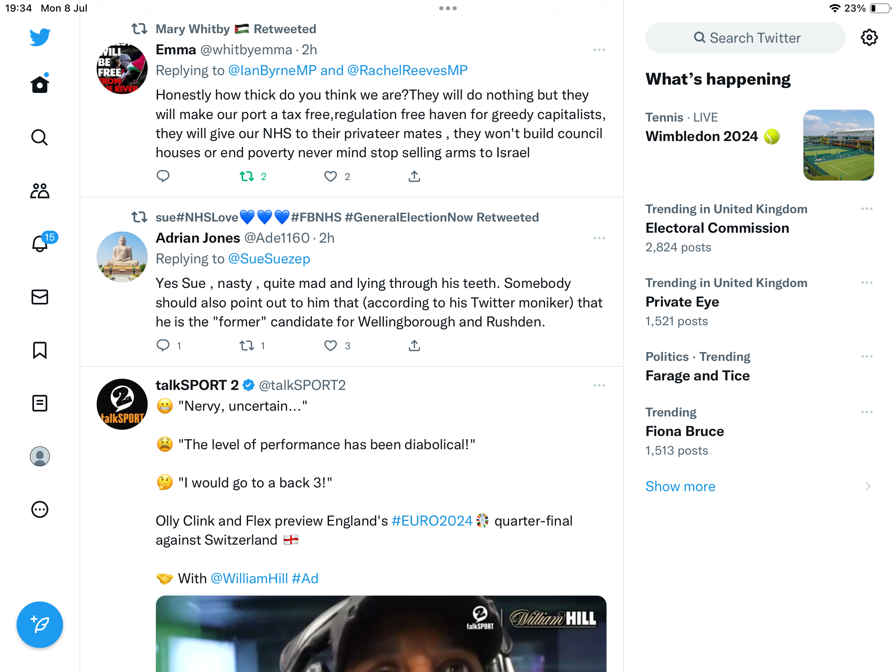The width and height of the screenshot is (896, 672).
Task: Click the Search Twitter field
Action: tap(745, 38)
